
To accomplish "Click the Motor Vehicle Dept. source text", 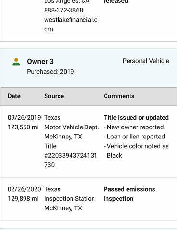I will [71, 127].
